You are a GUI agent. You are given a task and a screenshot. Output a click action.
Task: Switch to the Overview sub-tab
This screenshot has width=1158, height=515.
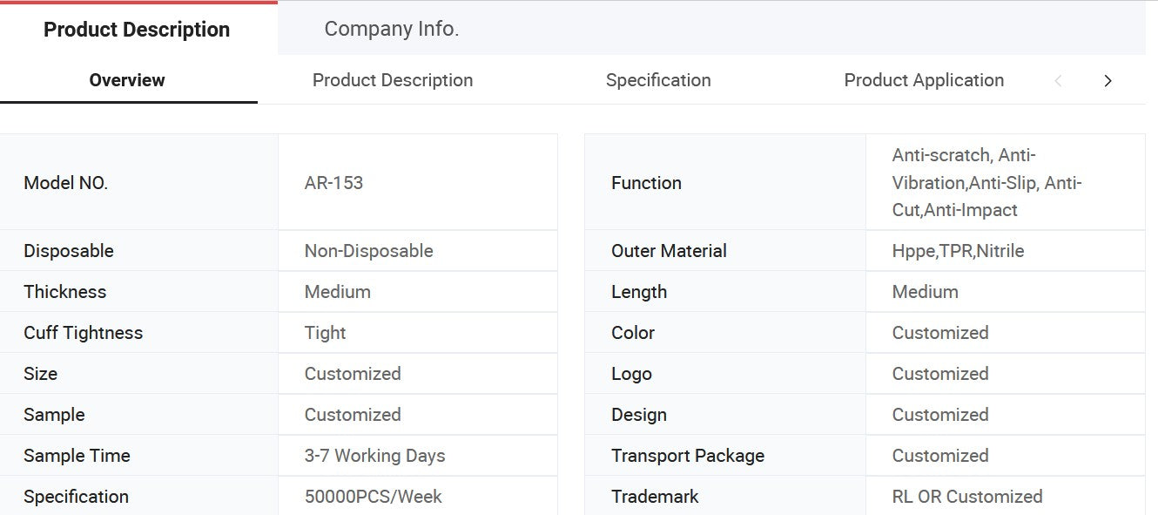(127, 80)
